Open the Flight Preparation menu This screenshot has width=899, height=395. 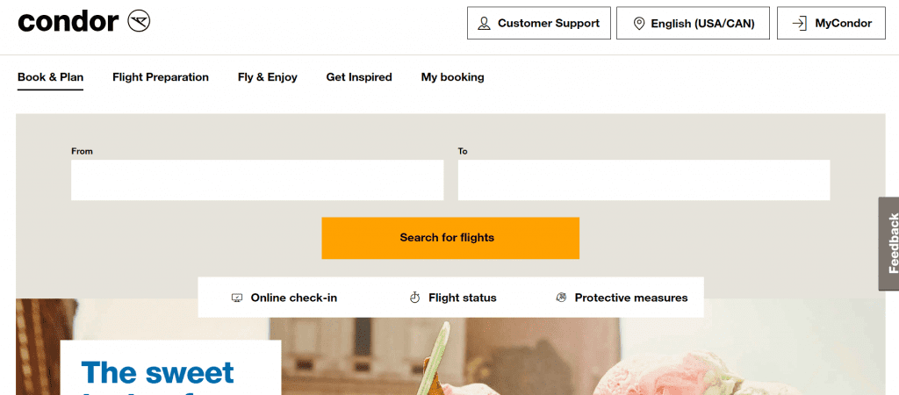[x=161, y=77]
